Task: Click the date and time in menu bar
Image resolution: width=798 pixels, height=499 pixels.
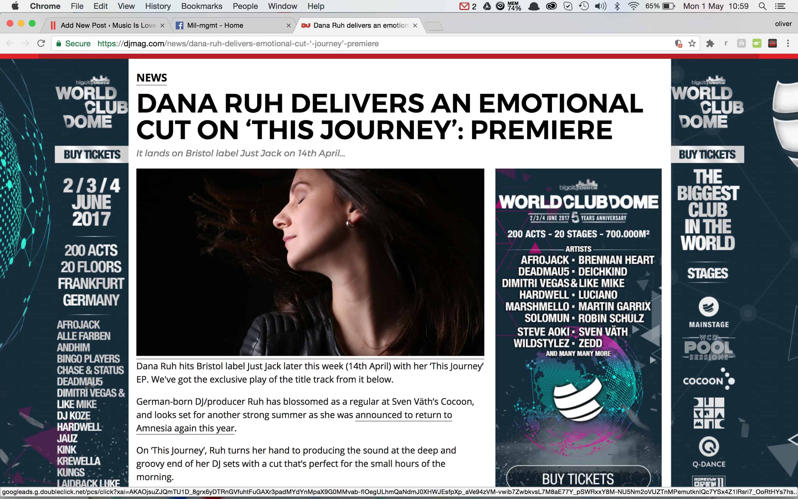Action: [x=715, y=6]
